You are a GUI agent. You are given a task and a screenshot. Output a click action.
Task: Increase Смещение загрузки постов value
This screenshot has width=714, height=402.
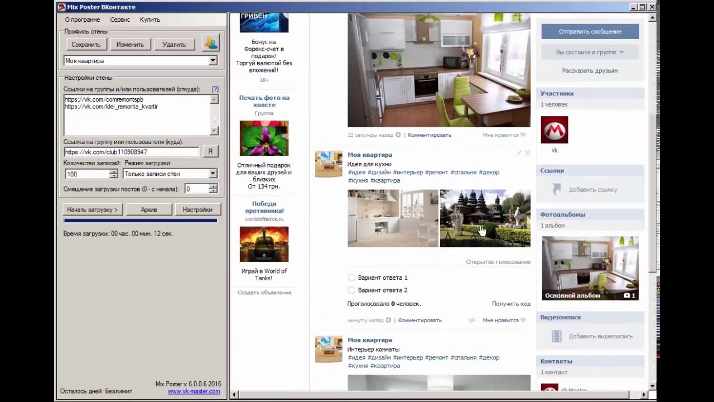pyautogui.click(x=213, y=186)
